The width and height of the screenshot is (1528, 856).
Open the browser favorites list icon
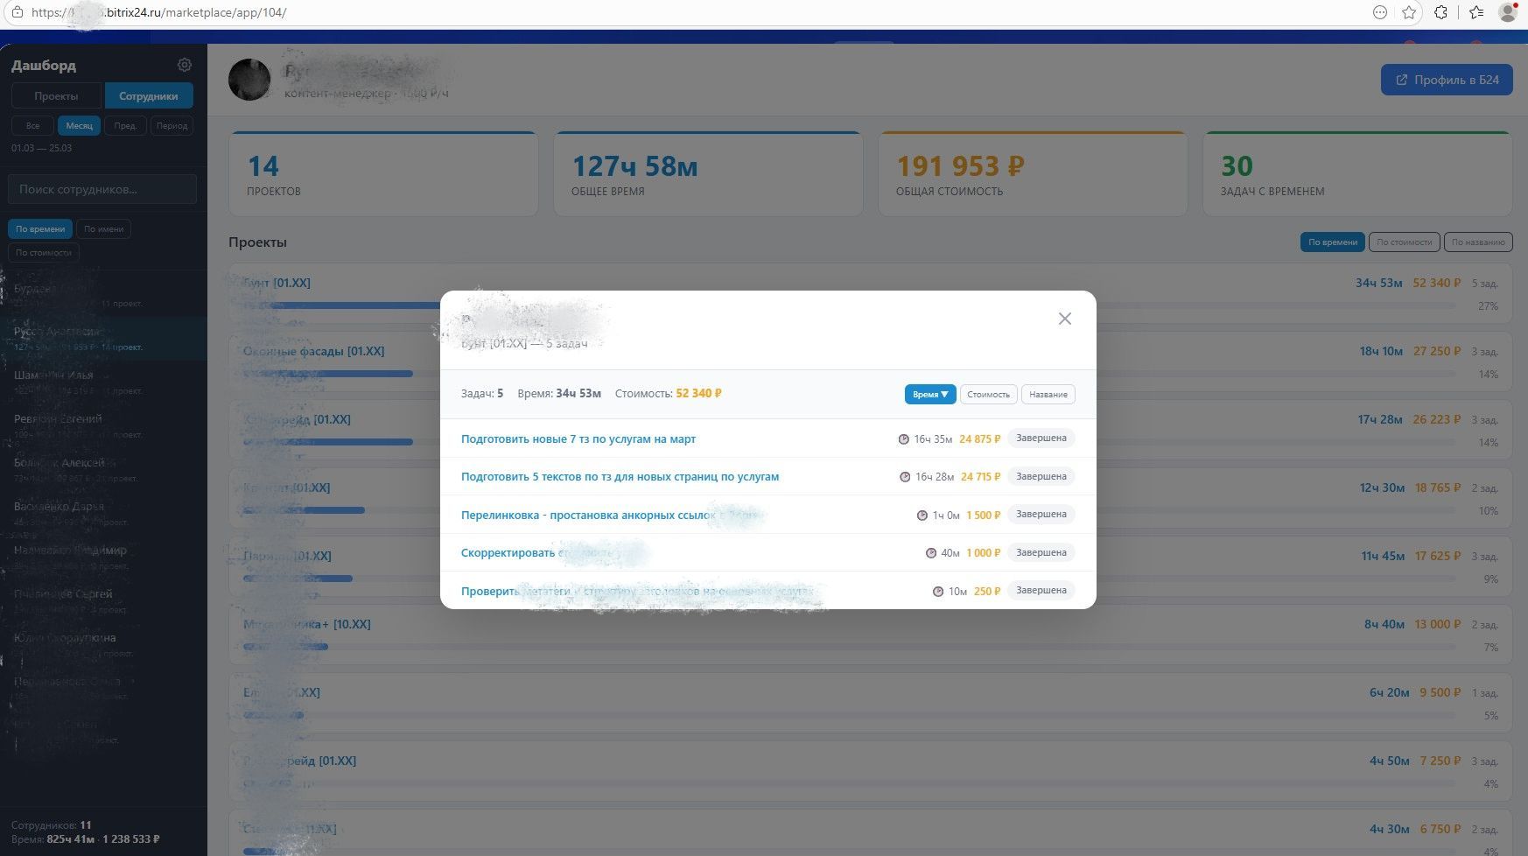click(x=1476, y=12)
